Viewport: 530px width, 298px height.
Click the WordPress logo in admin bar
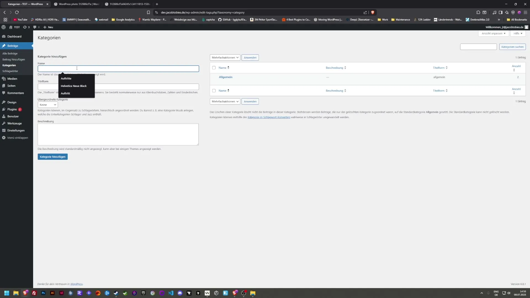point(4,27)
